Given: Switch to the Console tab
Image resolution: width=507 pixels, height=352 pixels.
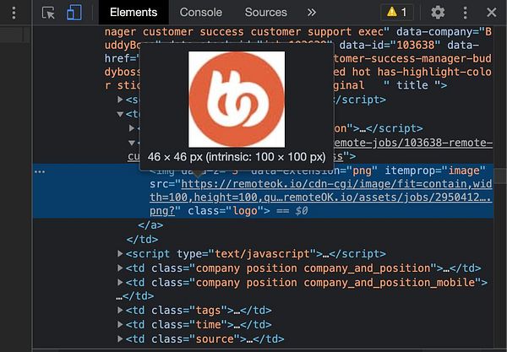Looking at the screenshot, I should (x=201, y=13).
